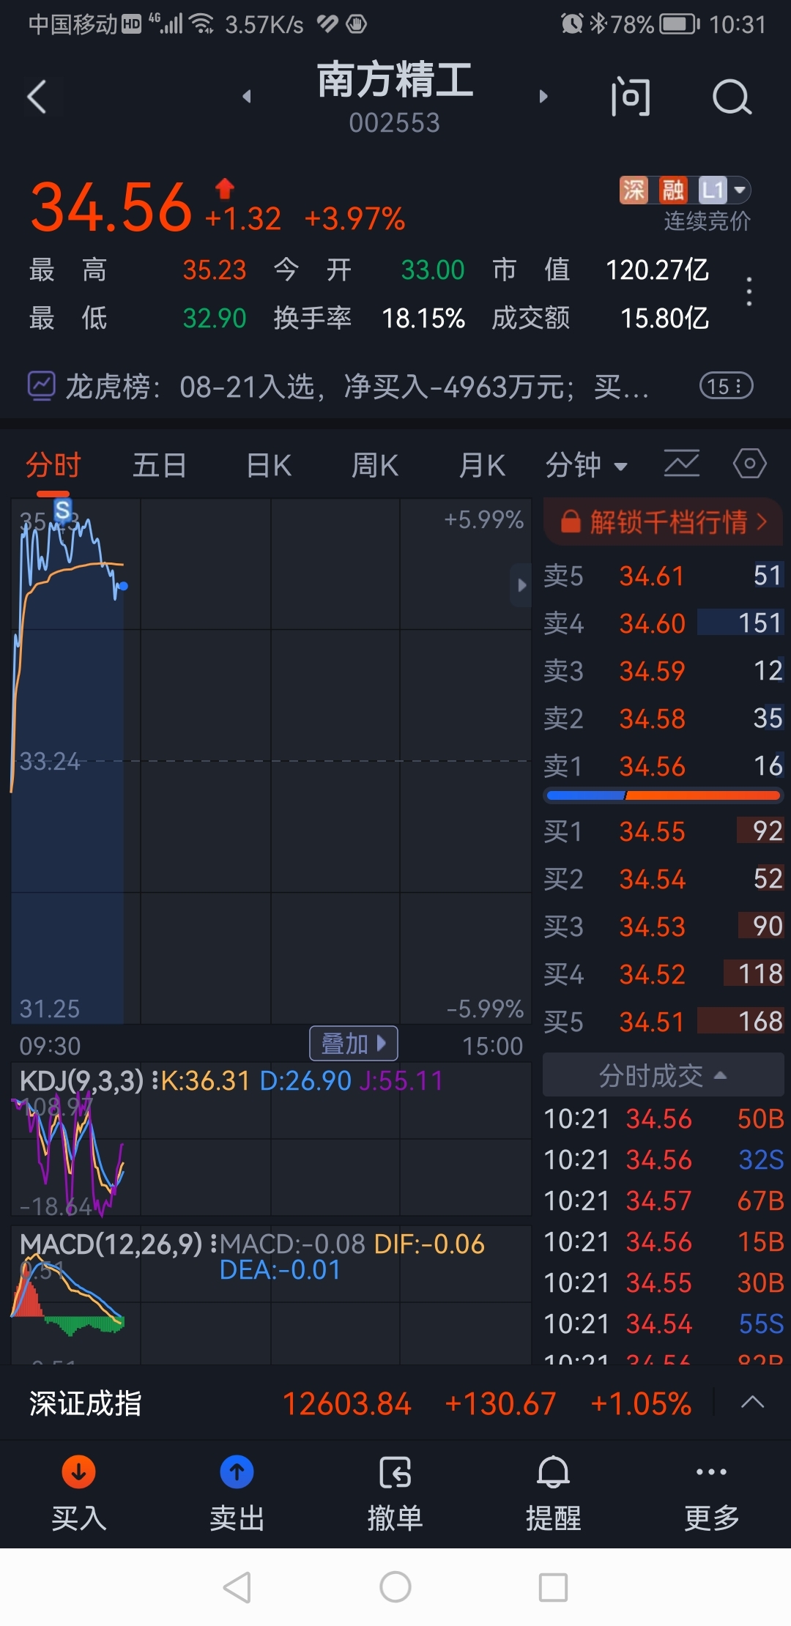Switch to the 周K tab
This screenshot has height=1626, width=791.
[375, 465]
